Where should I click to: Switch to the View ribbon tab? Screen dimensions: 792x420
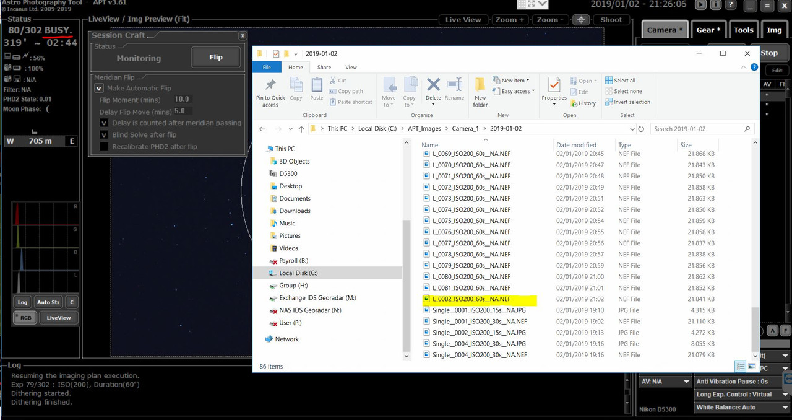tap(351, 67)
